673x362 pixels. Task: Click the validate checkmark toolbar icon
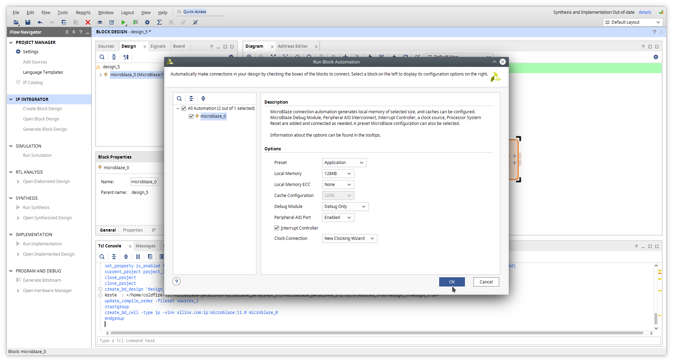(112, 22)
